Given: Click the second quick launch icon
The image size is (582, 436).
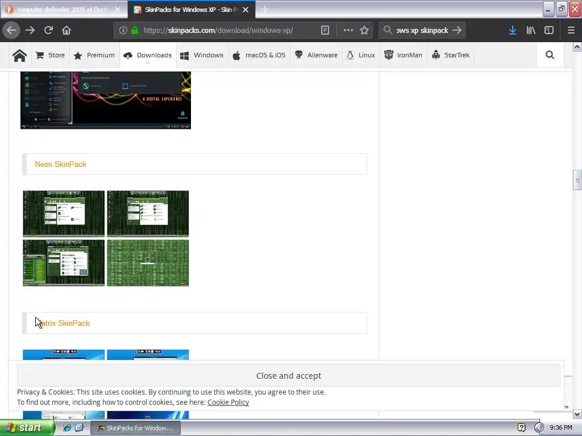Looking at the screenshot, I should (80, 428).
